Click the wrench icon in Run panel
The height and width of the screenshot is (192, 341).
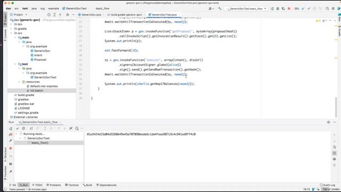click(x=11, y=141)
